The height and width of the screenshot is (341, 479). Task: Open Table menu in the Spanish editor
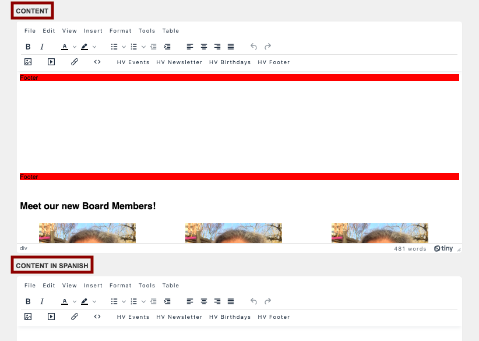171,286
